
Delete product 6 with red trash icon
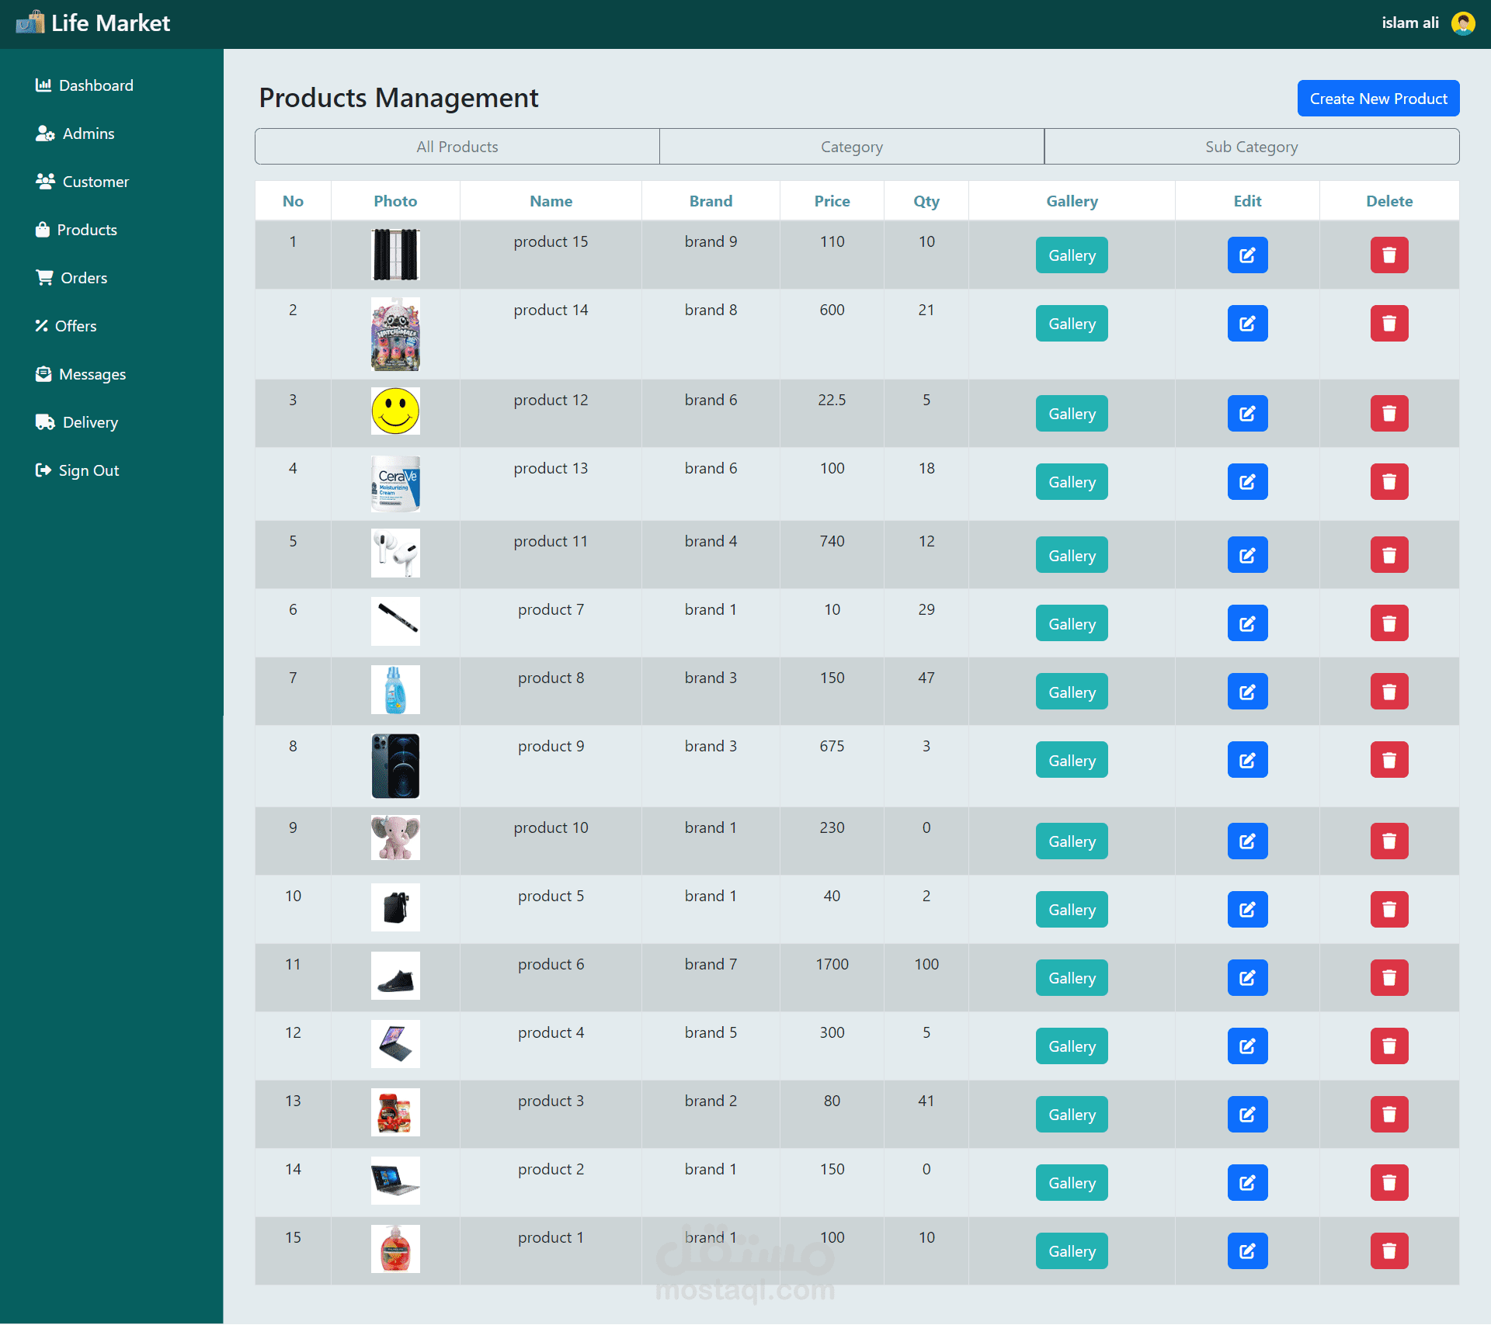pyautogui.click(x=1388, y=978)
